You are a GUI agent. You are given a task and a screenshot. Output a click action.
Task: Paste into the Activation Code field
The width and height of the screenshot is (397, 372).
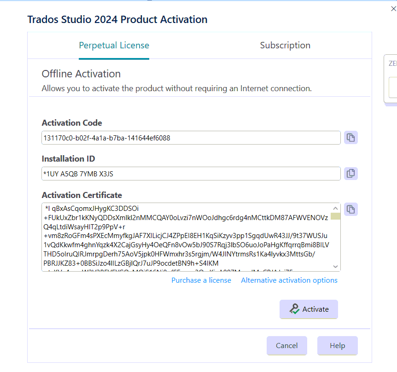pyautogui.click(x=350, y=138)
